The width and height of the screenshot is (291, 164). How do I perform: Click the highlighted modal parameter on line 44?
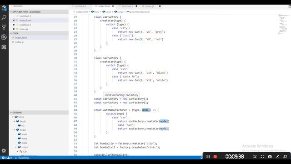pyautogui.click(x=146, y=110)
